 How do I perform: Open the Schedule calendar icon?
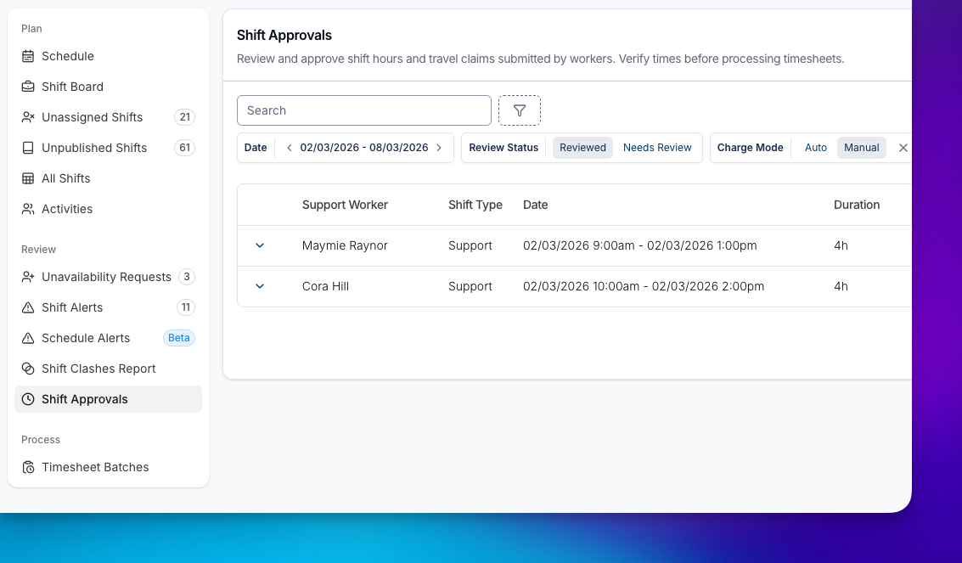(28, 56)
